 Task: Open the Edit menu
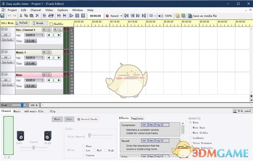point(24,10)
